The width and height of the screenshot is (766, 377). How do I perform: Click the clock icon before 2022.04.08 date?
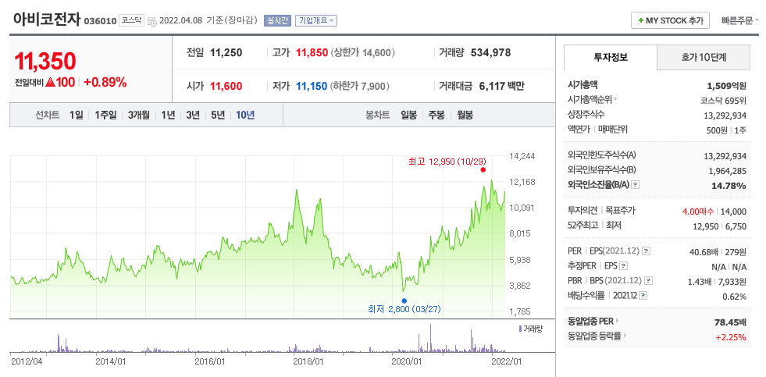(152, 21)
